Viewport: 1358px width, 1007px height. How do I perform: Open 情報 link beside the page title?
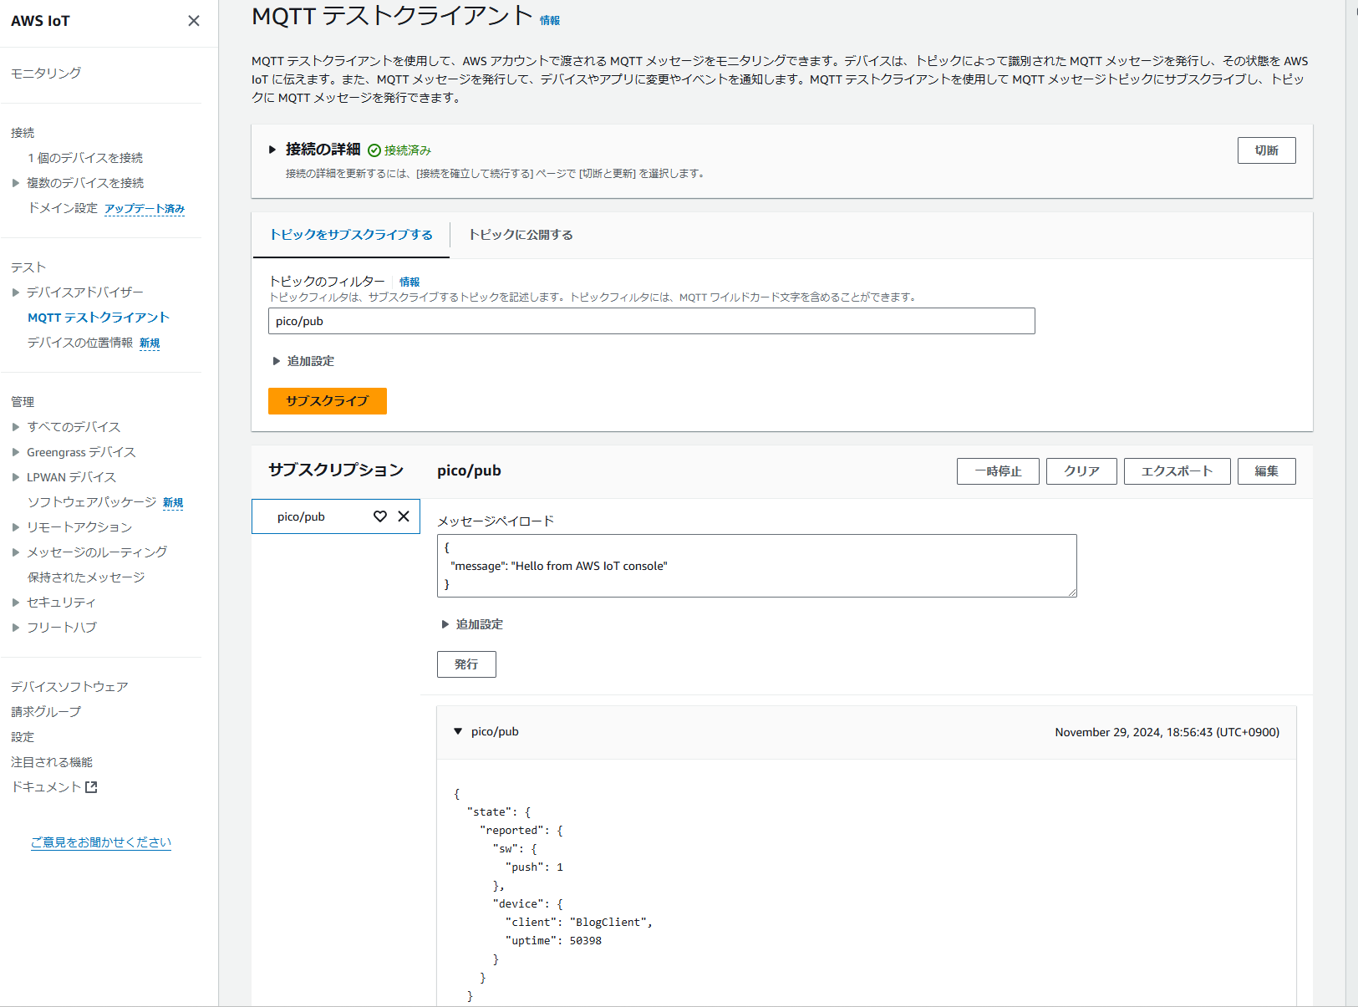(x=550, y=21)
